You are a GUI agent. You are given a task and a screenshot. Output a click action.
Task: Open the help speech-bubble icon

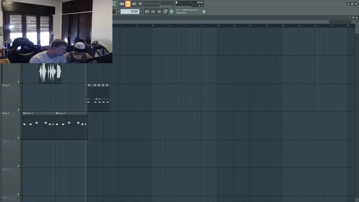(165, 12)
